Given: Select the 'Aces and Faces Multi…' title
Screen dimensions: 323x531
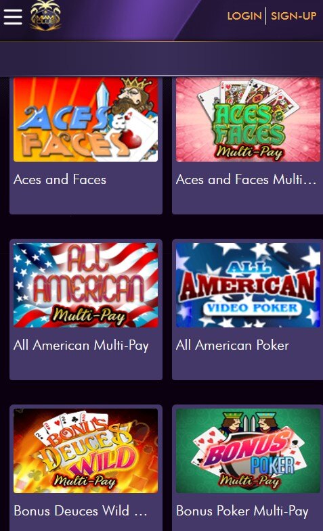Looking at the screenshot, I should (246, 179).
